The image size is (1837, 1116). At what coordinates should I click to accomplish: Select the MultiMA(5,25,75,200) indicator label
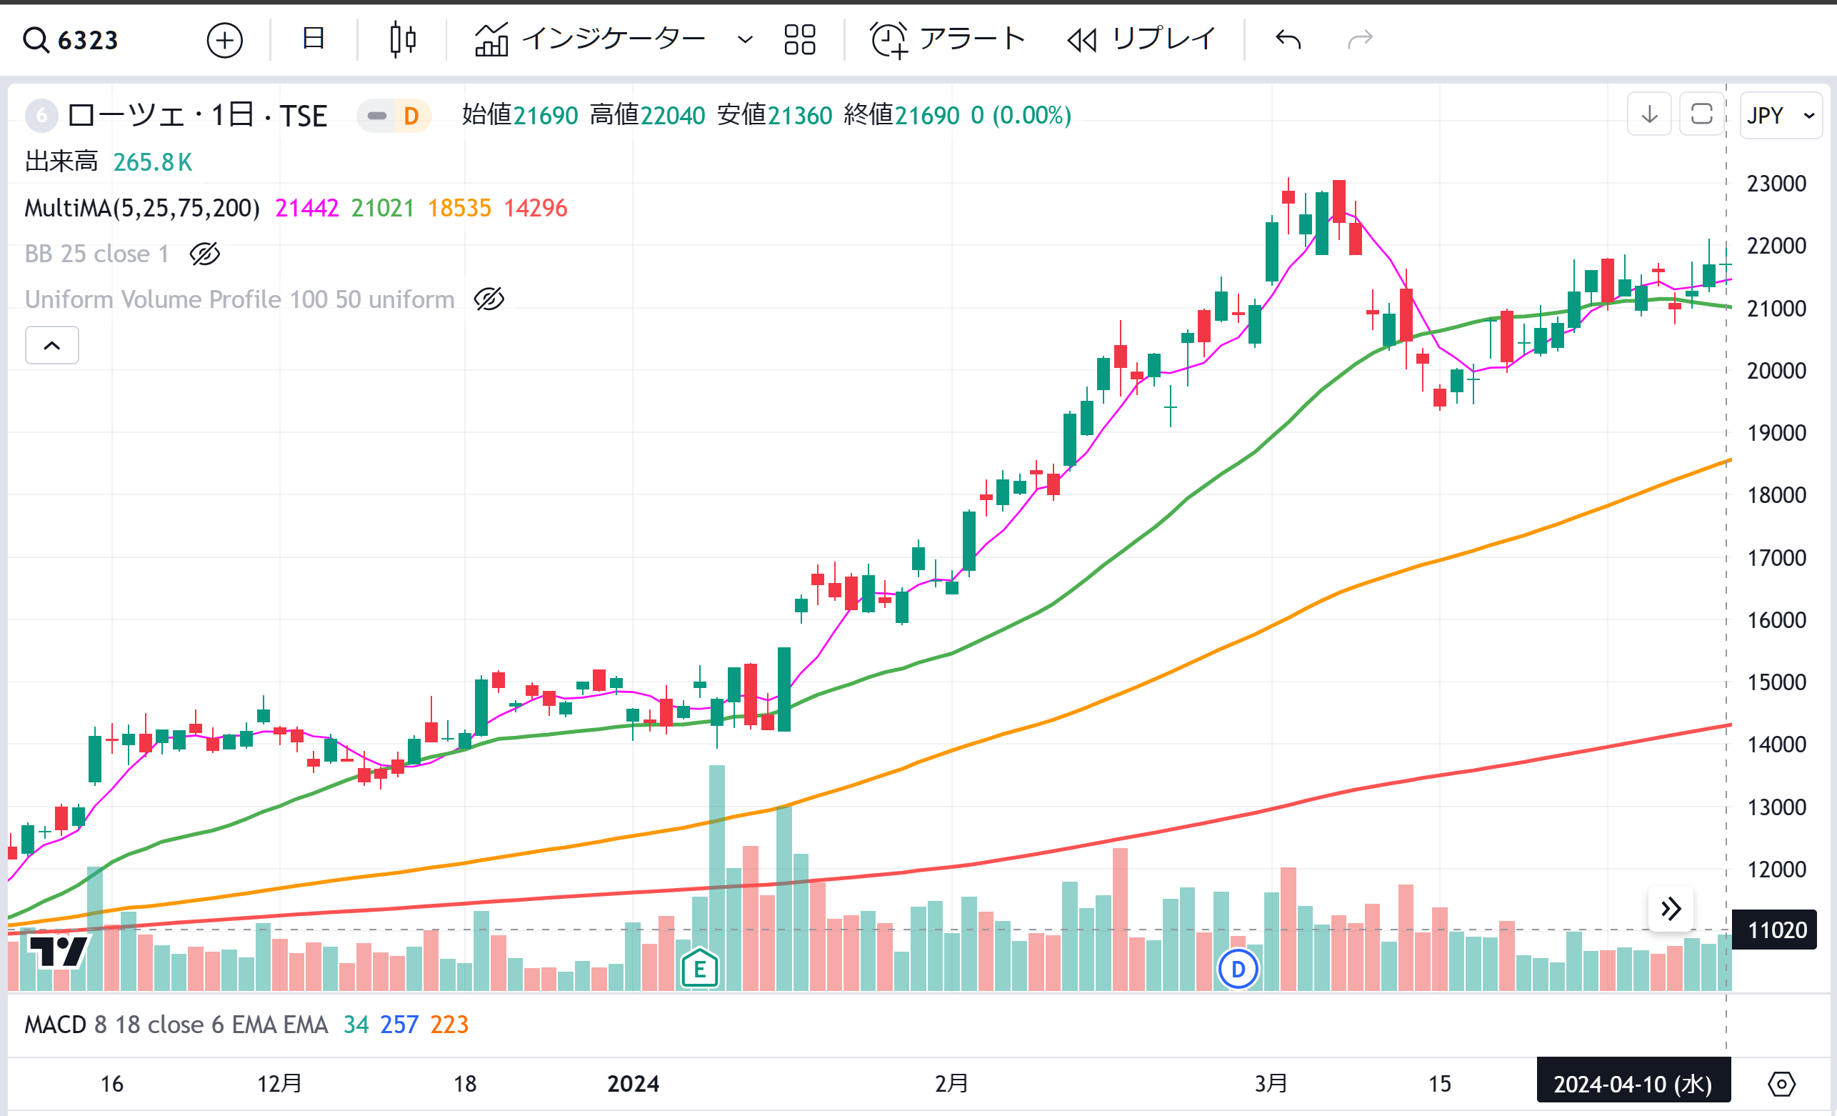point(142,208)
